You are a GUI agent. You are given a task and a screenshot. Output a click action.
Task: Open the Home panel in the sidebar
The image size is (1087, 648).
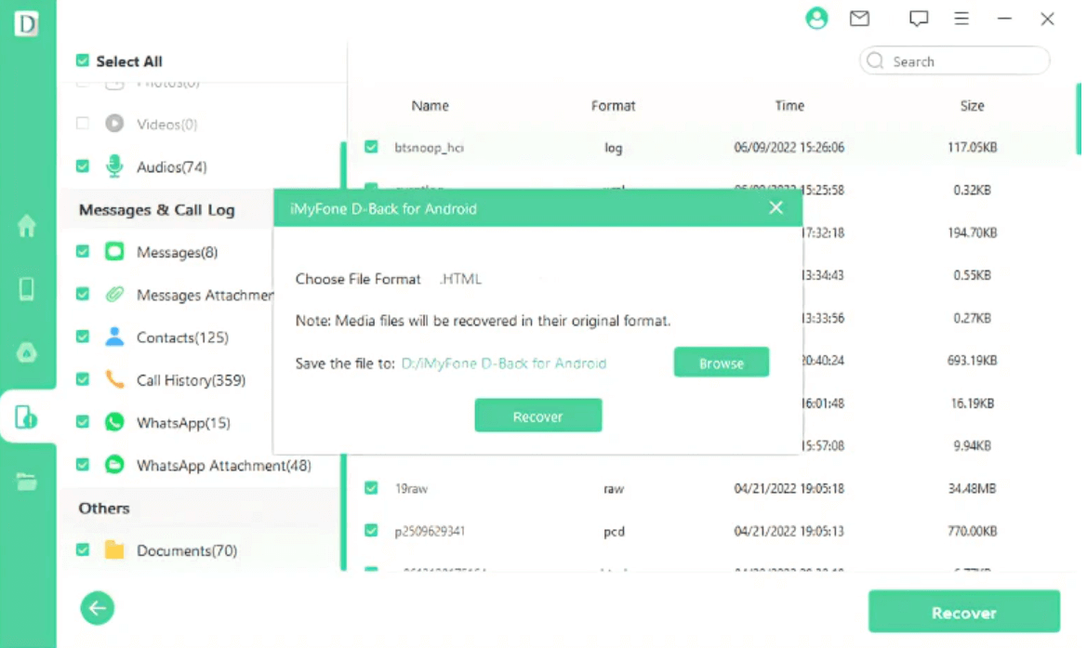tap(28, 226)
